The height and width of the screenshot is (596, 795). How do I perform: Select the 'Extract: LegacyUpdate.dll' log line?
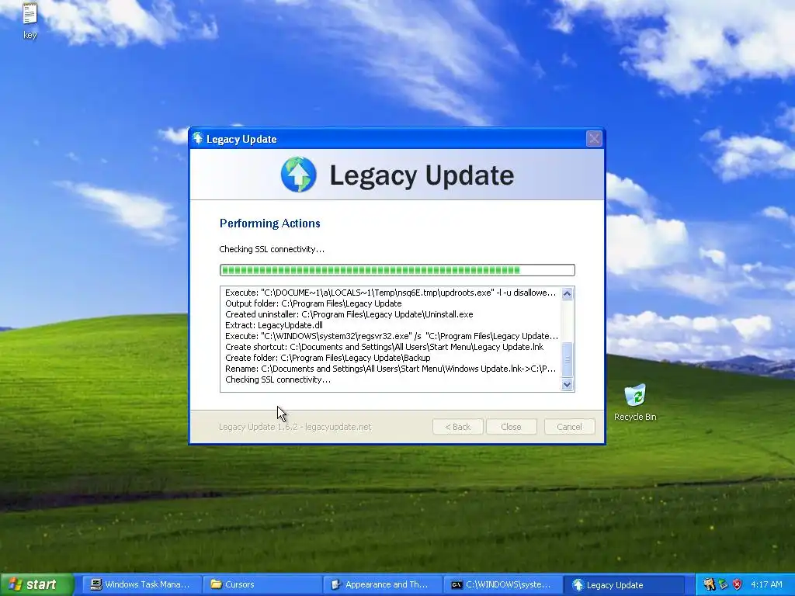tap(274, 325)
